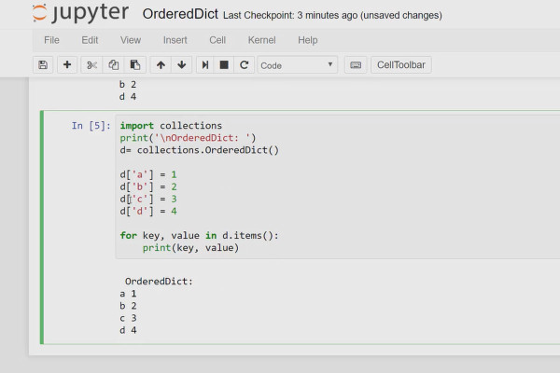The width and height of the screenshot is (560, 373).
Task: Copy selected cell icon
Action: [114, 65]
